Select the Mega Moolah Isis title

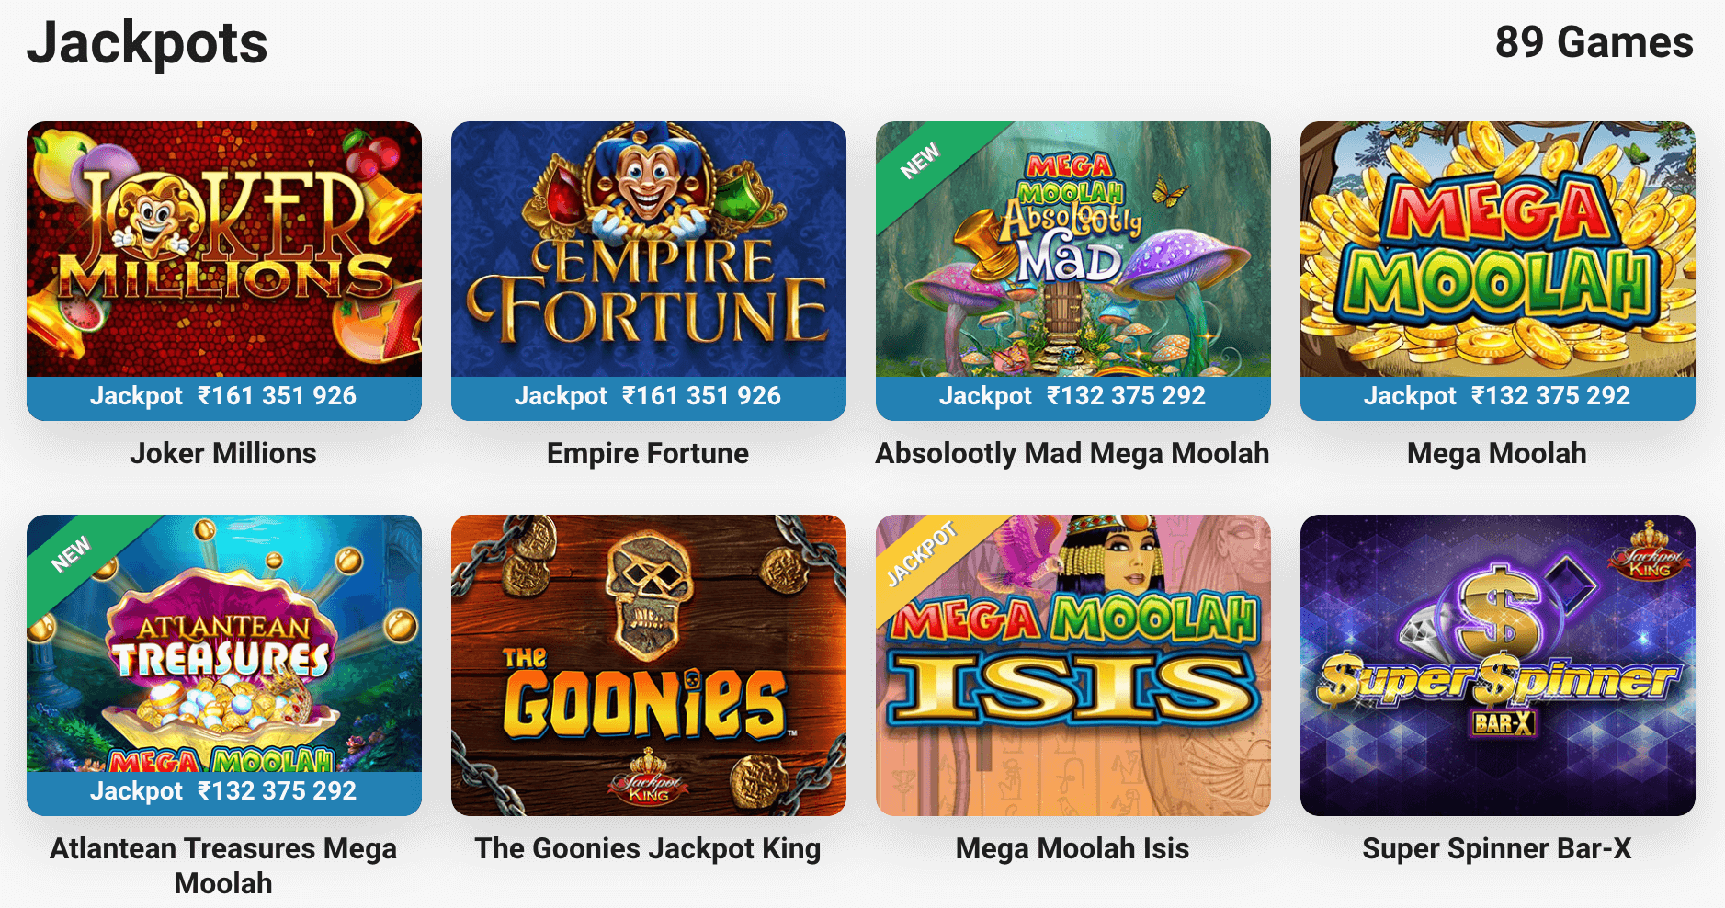click(1072, 848)
